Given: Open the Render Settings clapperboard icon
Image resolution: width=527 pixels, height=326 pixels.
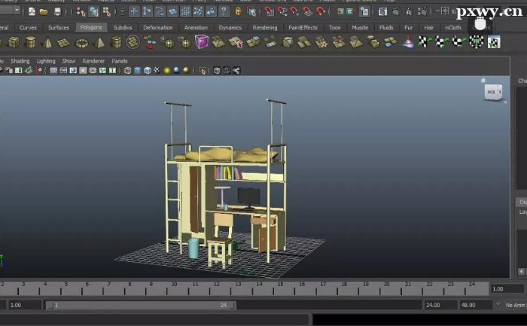Looking at the screenshot, I should pyautogui.click(x=422, y=12).
